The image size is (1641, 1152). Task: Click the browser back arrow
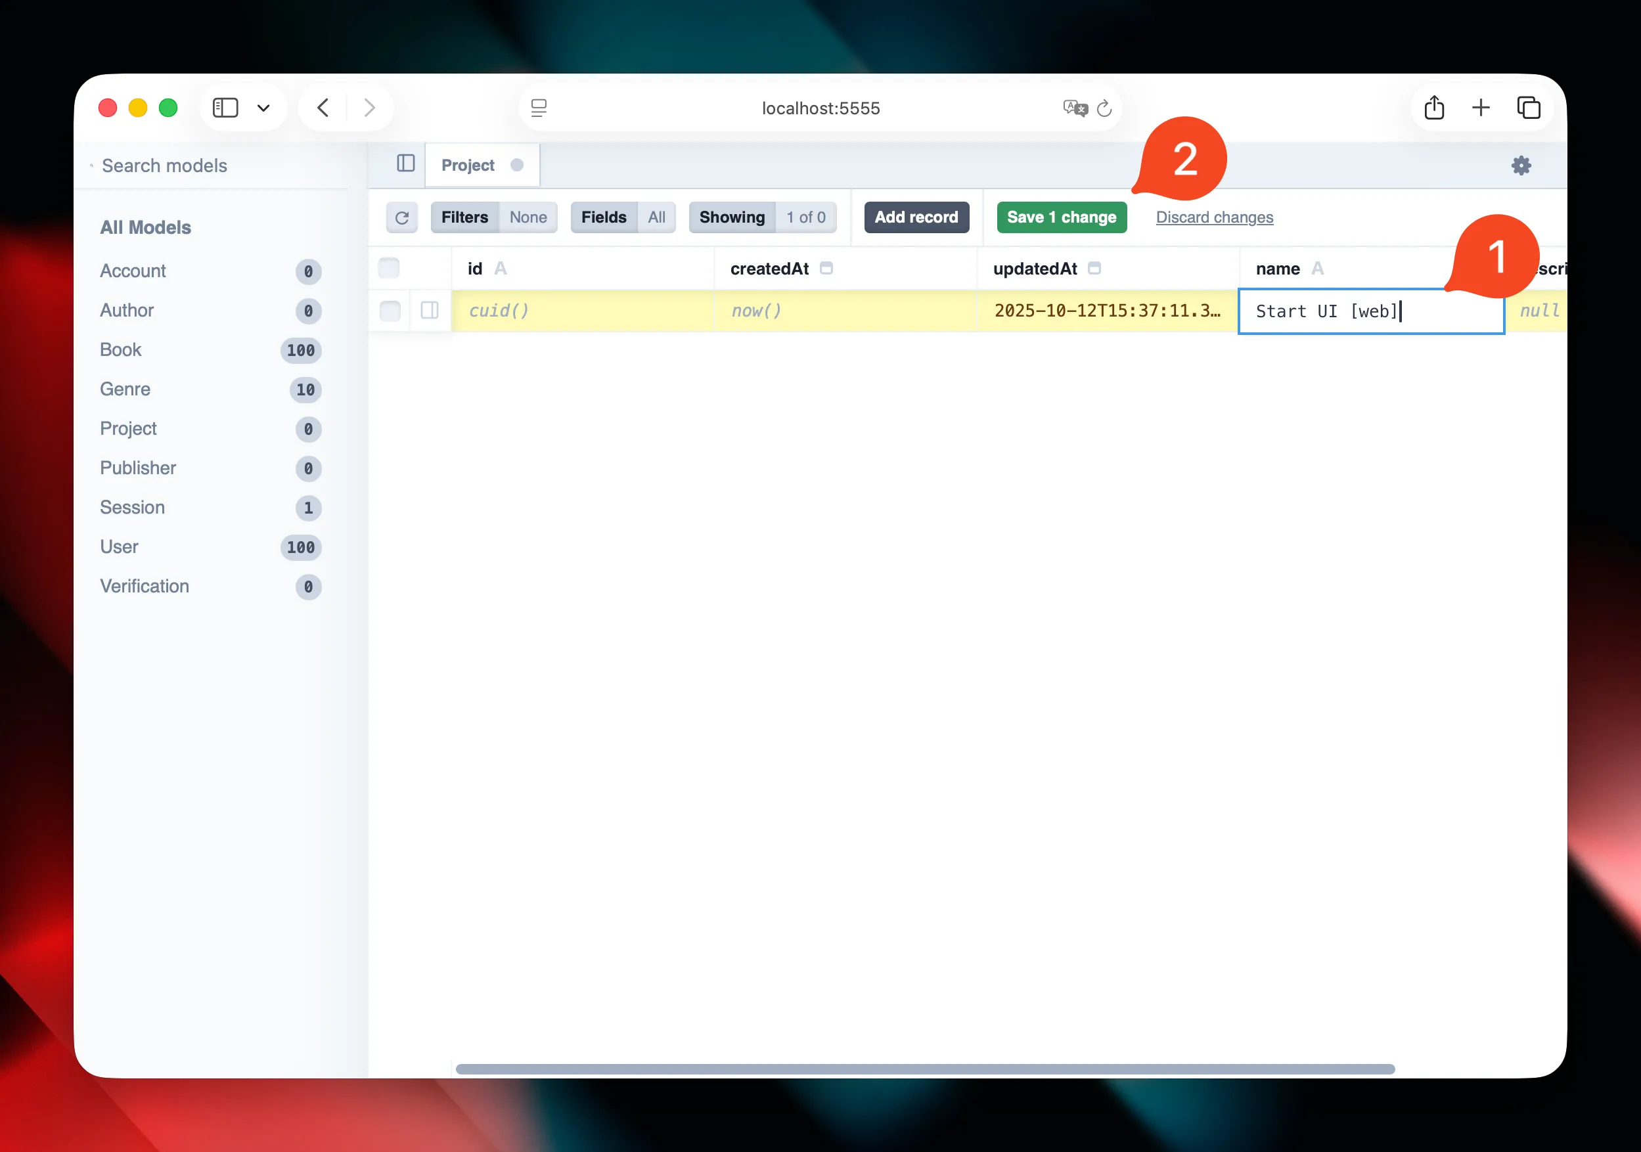point(323,107)
